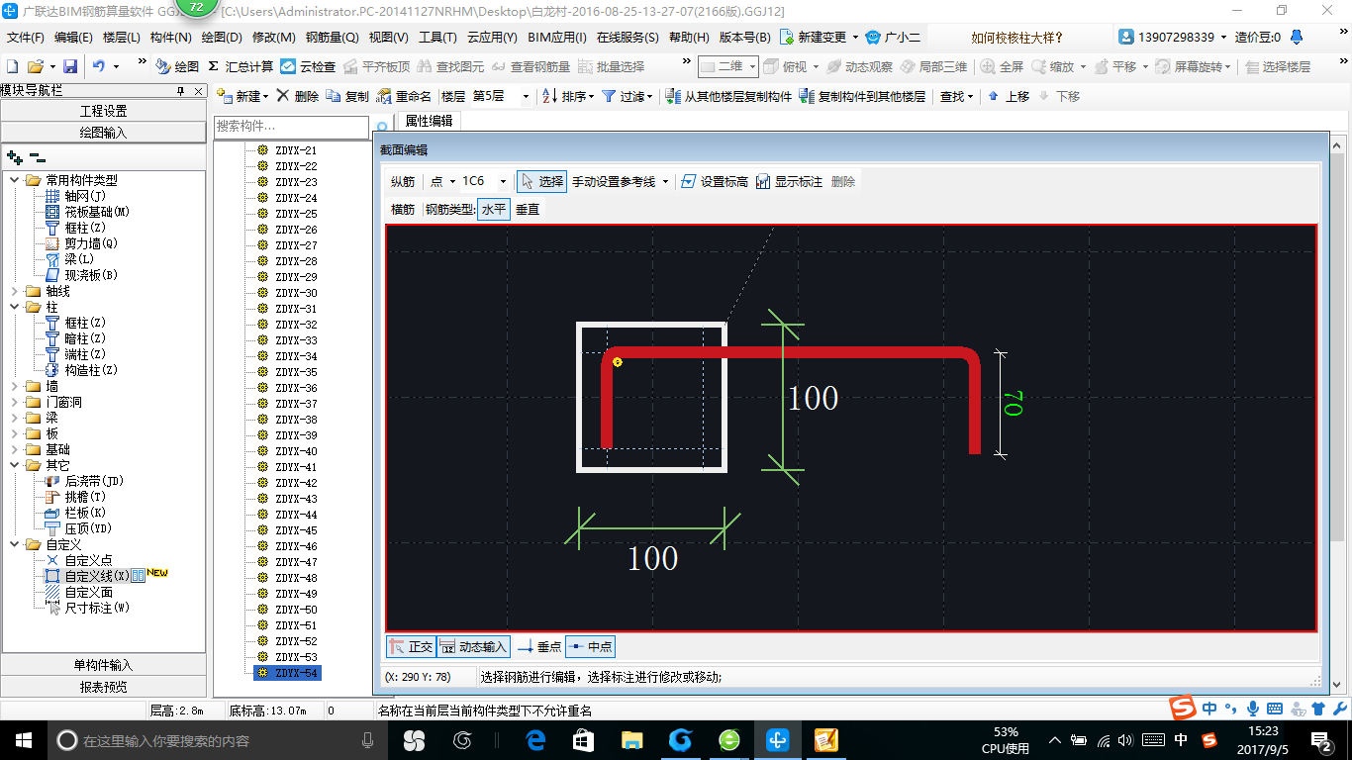Screen dimensions: 1352x760
Task: Click the green 70 dimension label
Action: (x=1013, y=403)
